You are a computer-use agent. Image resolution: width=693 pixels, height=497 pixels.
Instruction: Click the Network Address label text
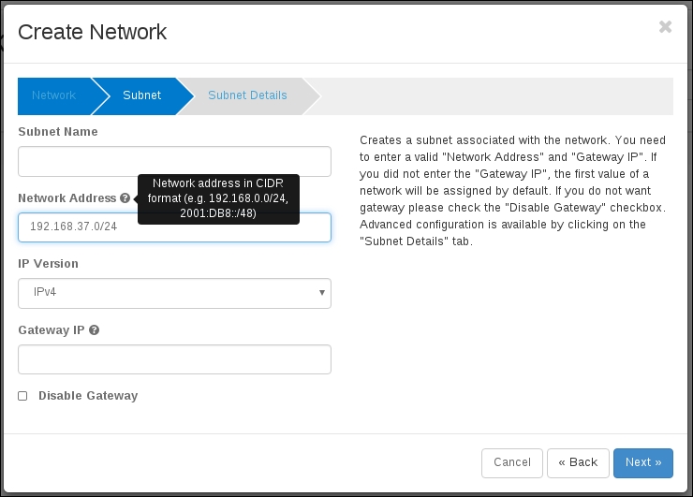[x=67, y=198]
